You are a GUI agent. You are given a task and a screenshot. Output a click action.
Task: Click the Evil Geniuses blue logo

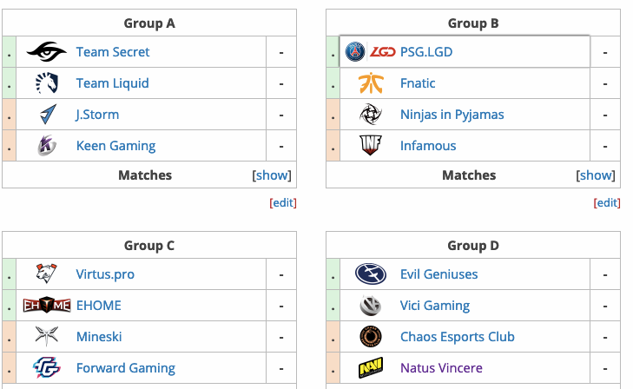[x=371, y=274]
